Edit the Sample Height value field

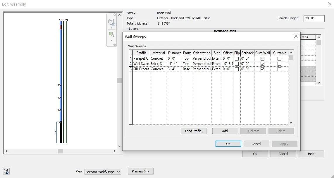pos(314,18)
